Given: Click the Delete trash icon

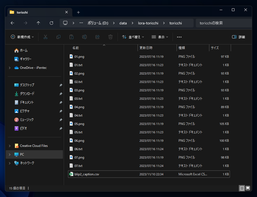Looking at the screenshot, I should [111, 37].
